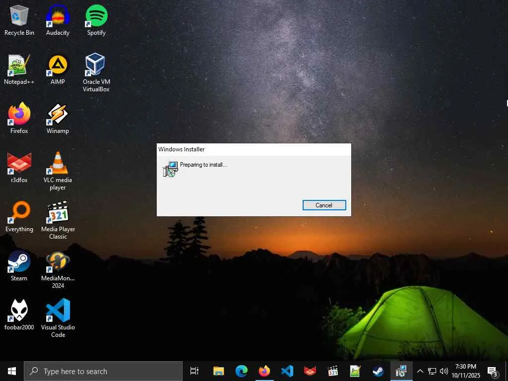508x381 pixels.
Task: Select the r3dfox desktop shortcut
Action: (19, 168)
